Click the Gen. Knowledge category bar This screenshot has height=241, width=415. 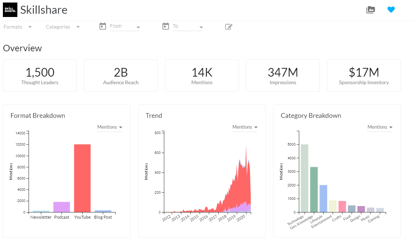[x=314, y=189]
